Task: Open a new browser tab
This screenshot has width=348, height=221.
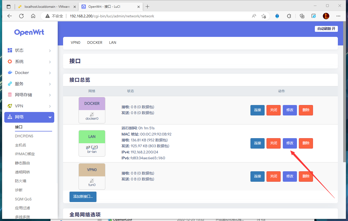Action: [x=147, y=6]
